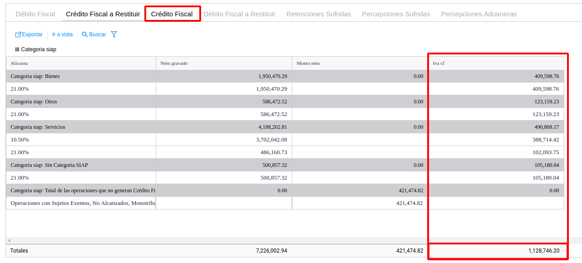The width and height of the screenshot is (582, 263).
Task: Click the Buscar magnifier search icon
Action: [x=84, y=34]
